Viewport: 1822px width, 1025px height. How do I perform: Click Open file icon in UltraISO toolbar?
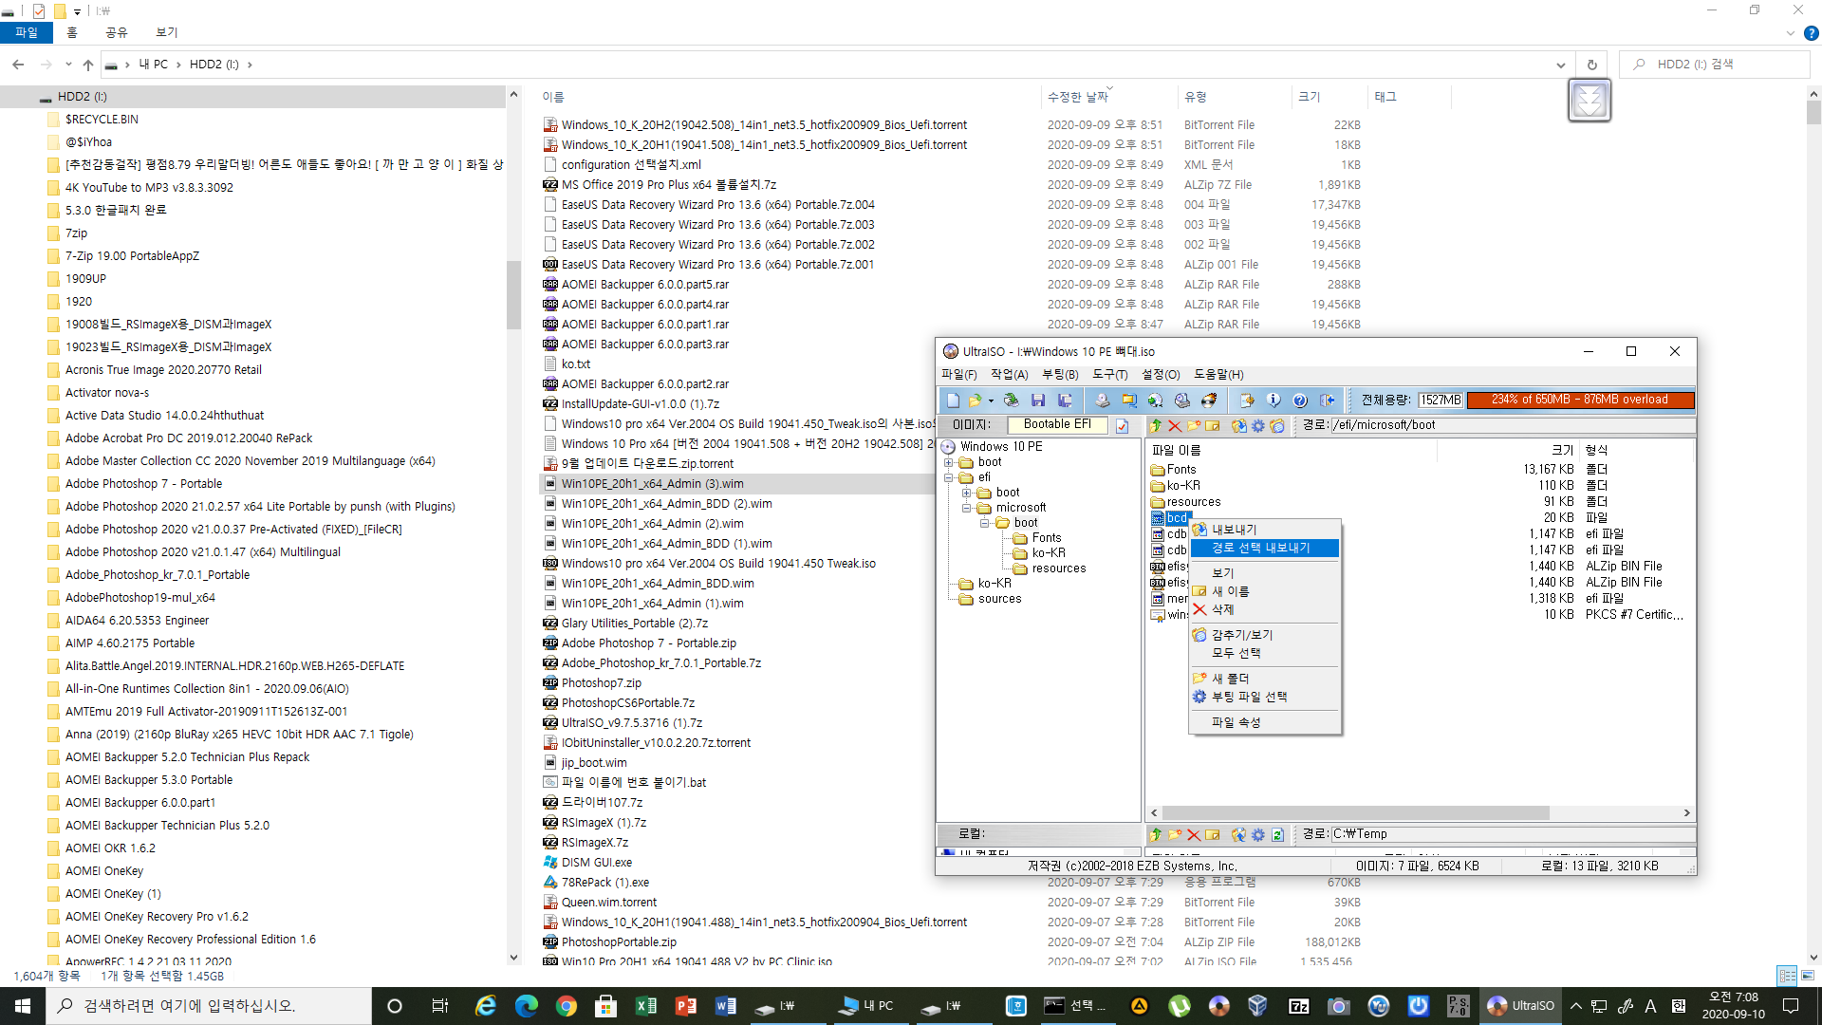click(x=974, y=401)
